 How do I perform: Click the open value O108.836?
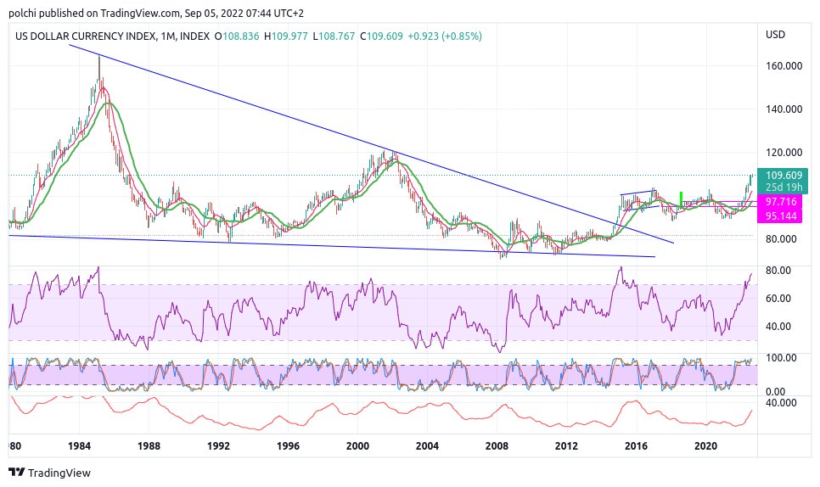pyautogui.click(x=237, y=36)
